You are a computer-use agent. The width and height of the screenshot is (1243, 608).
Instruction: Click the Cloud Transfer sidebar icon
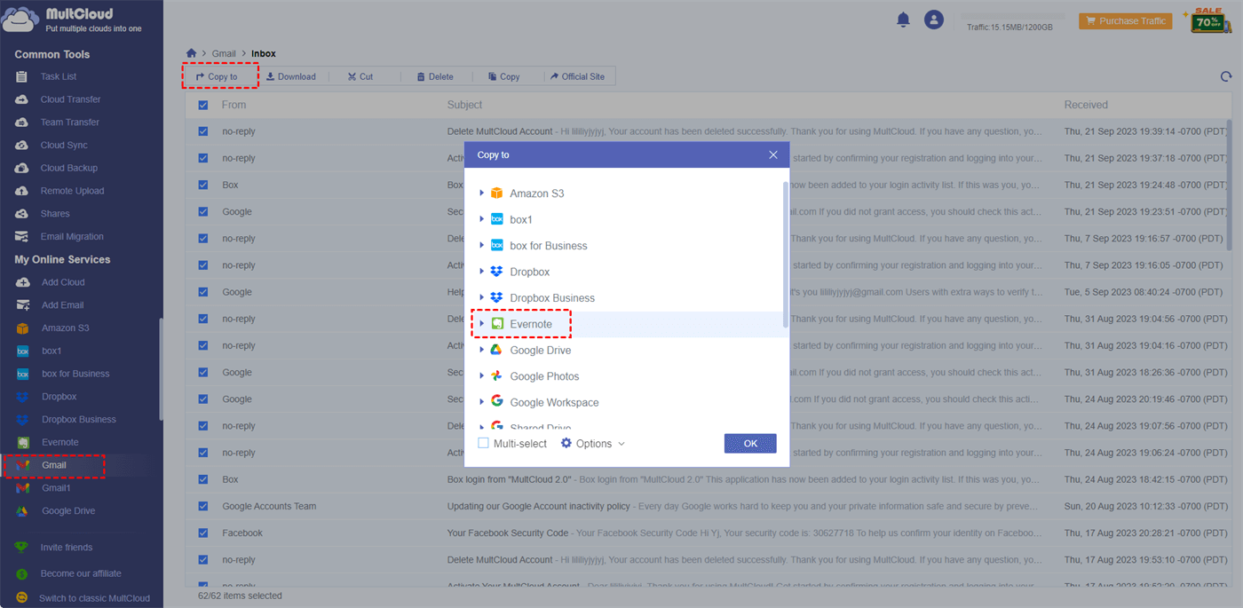click(22, 99)
